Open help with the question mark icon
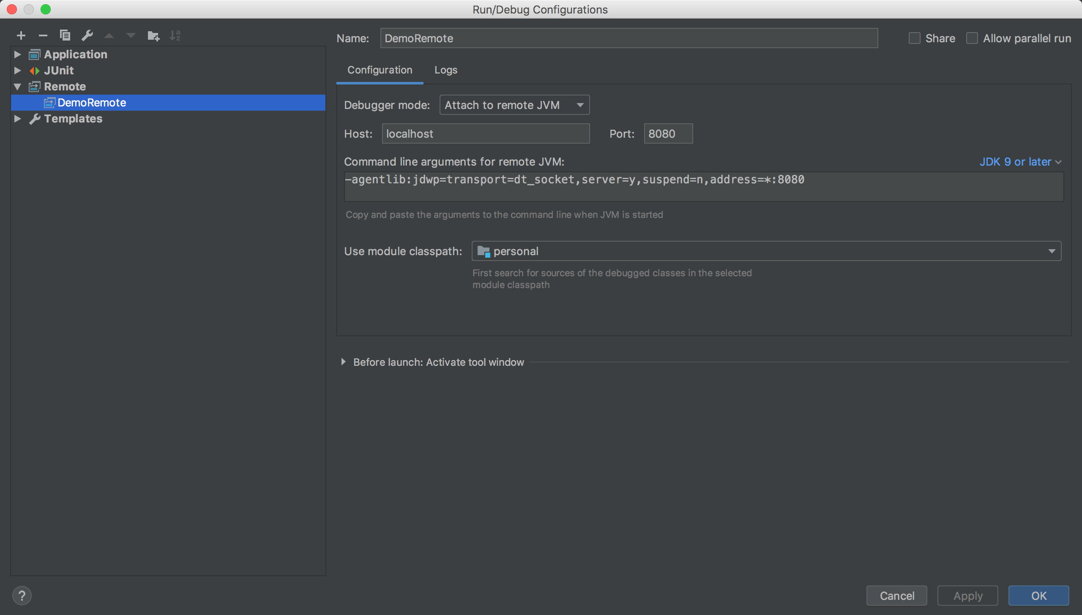 pos(22,596)
